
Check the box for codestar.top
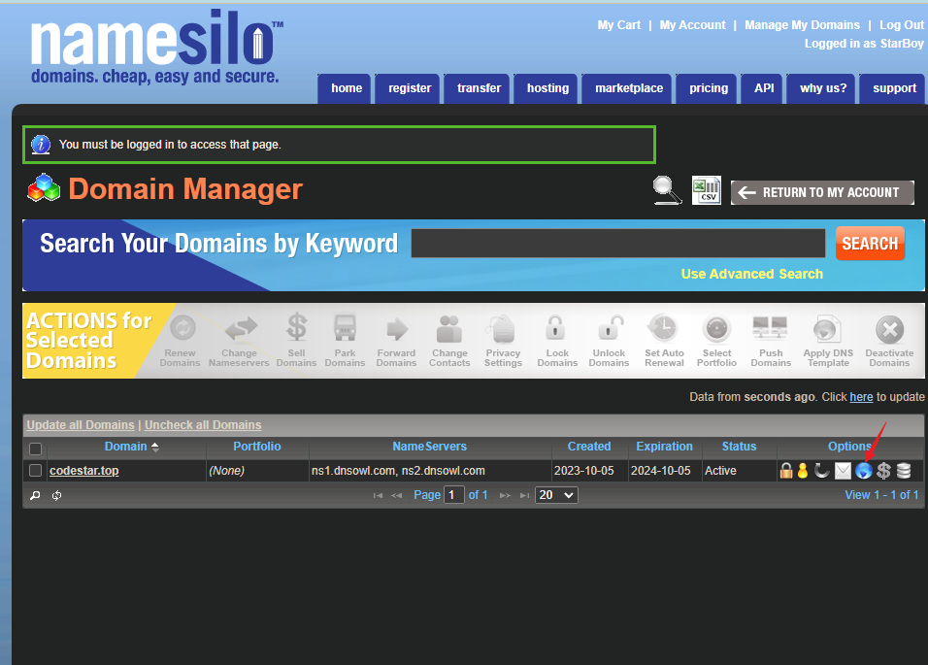click(36, 470)
